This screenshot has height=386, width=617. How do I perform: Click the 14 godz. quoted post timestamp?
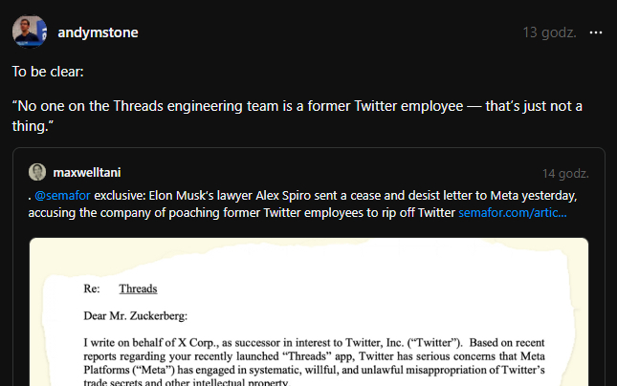tap(564, 174)
